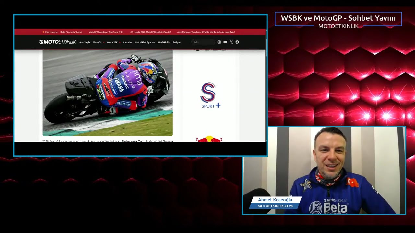Screen dimensions: 415x233
Task: Click the webcam feed of Ahmet Köseoğlu
Action: [x=324, y=170]
